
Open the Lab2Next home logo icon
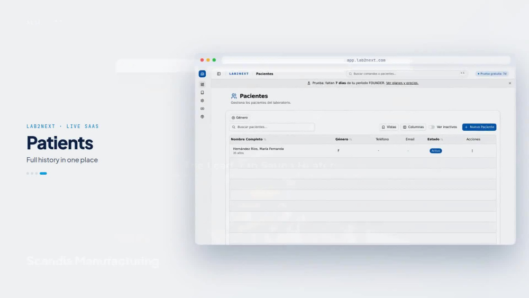pyautogui.click(x=202, y=74)
